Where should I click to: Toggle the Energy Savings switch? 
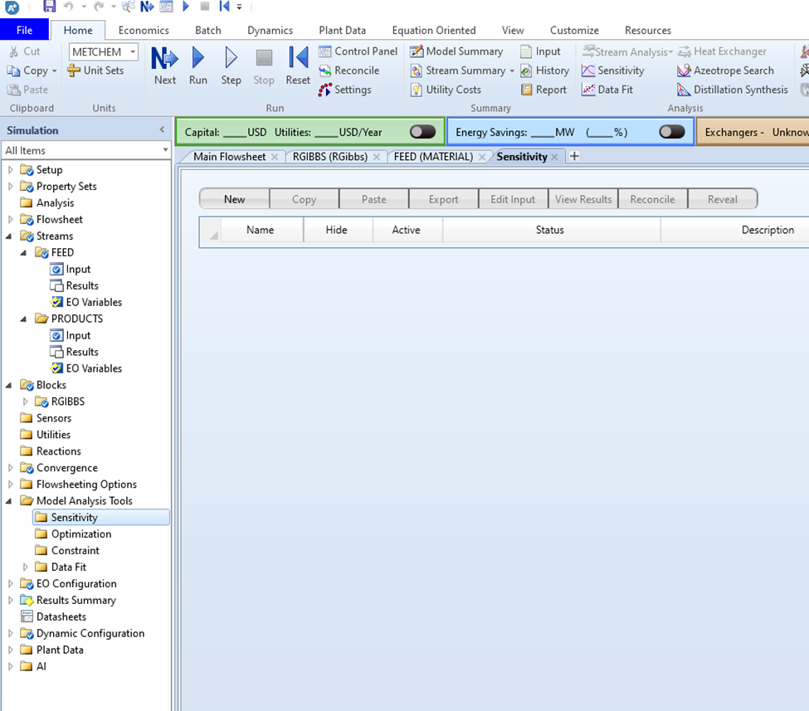pos(672,132)
